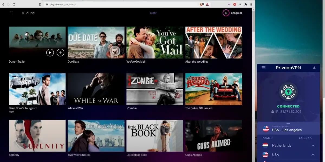Screen dimensions: 325x162
Task: Open PrivadoVPN notifications bell
Action: pos(314,68)
